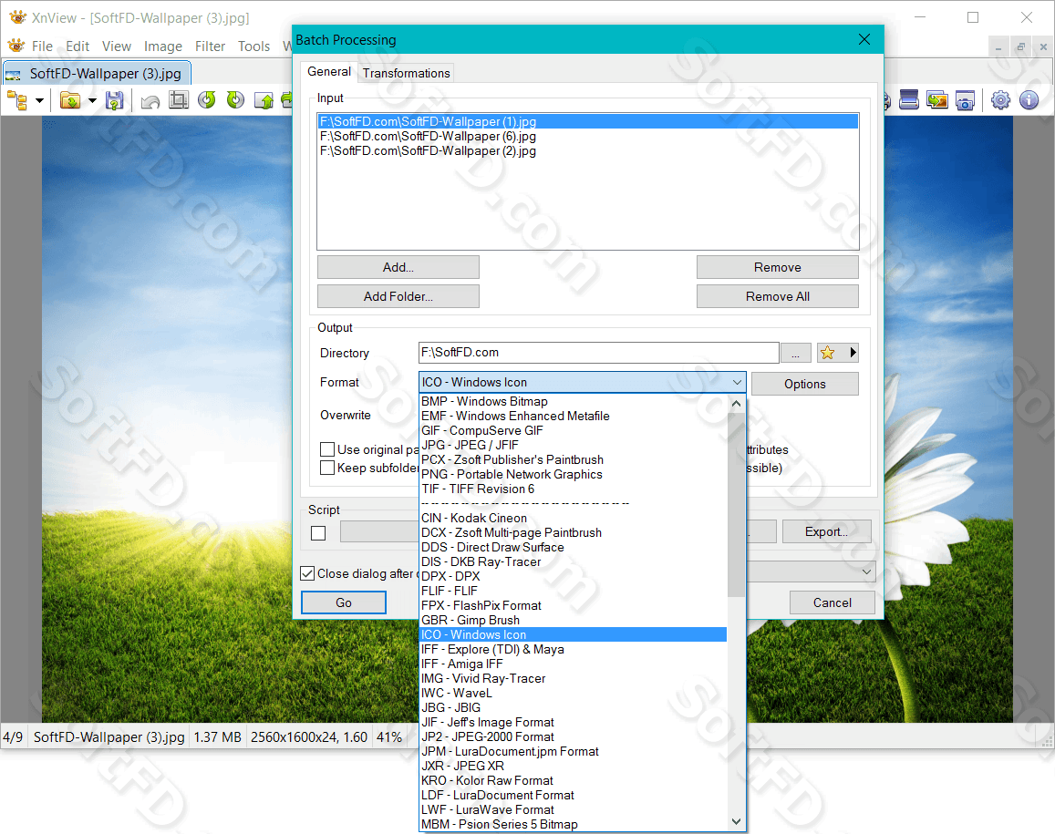The width and height of the screenshot is (1055, 834).
Task: Click the format list scroll-down arrow
Action: pyautogui.click(x=736, y=822)
